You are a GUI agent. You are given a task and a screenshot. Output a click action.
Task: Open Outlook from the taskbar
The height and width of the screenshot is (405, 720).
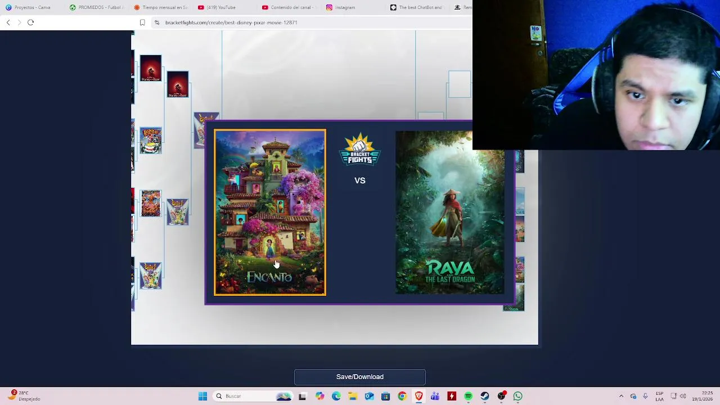(369, 396)
